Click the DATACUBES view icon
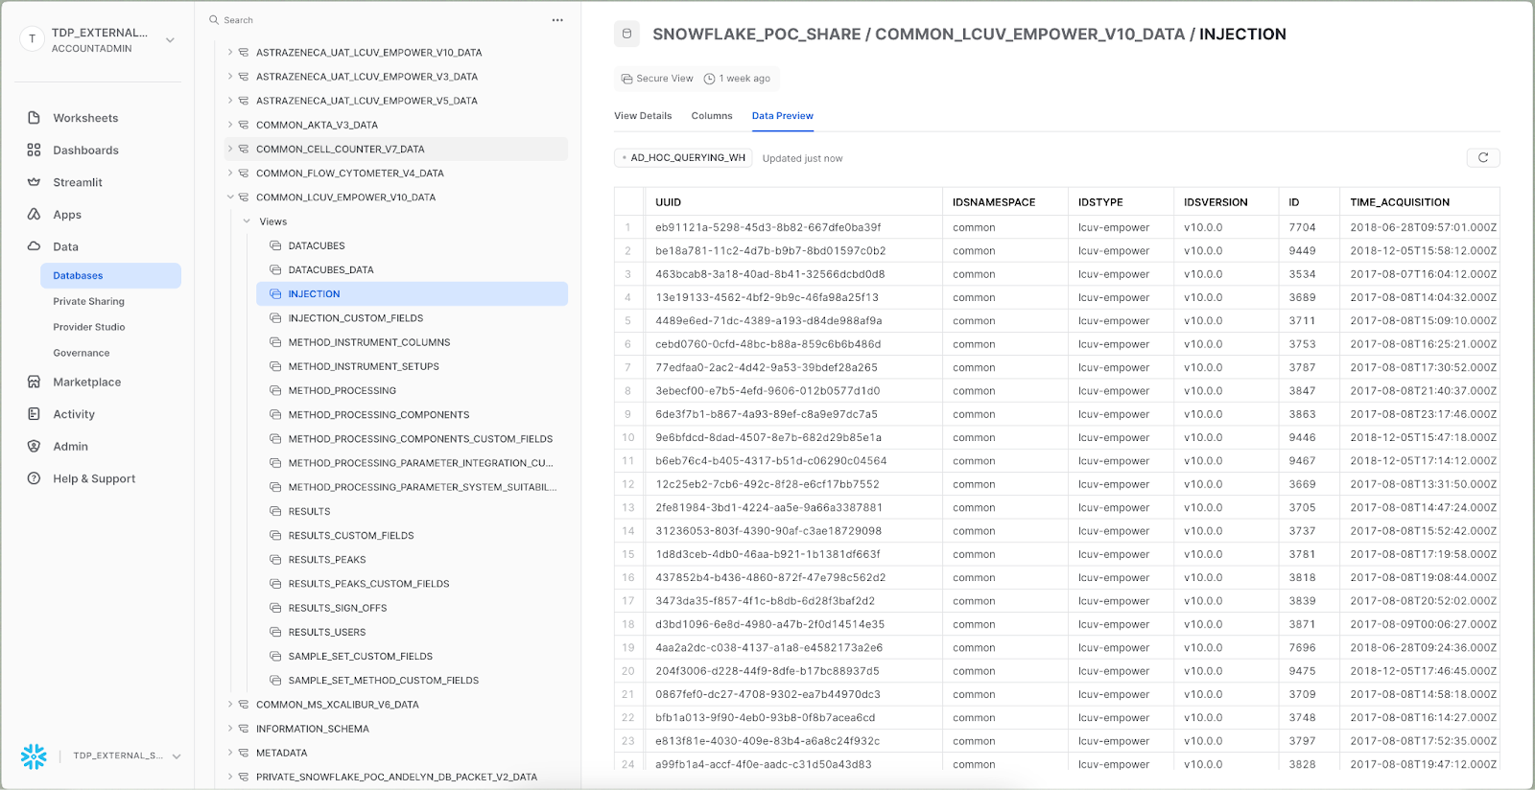 click(x=275, y=245)
